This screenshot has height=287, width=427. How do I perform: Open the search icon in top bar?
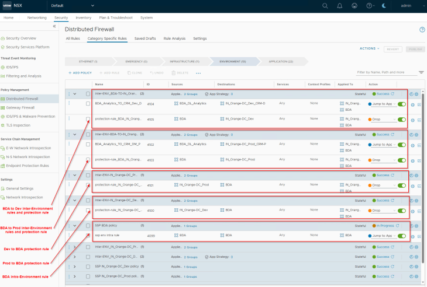(325, 6)
